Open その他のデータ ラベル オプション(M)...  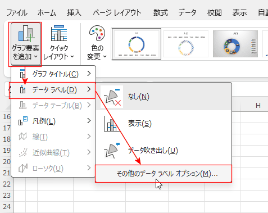[163, 174]
